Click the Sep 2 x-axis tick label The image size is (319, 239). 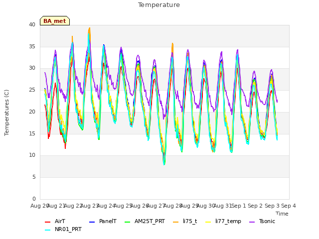tap(255, 206)
